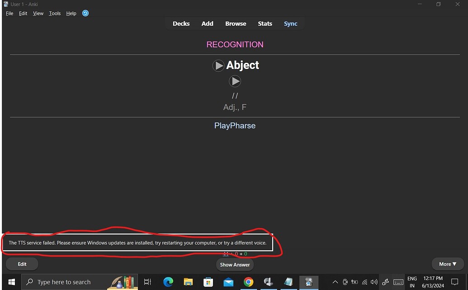Play audio for the word Abject

coord(218,65)
